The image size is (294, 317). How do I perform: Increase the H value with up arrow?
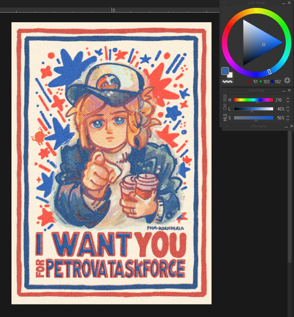click(x=288, y=99)
